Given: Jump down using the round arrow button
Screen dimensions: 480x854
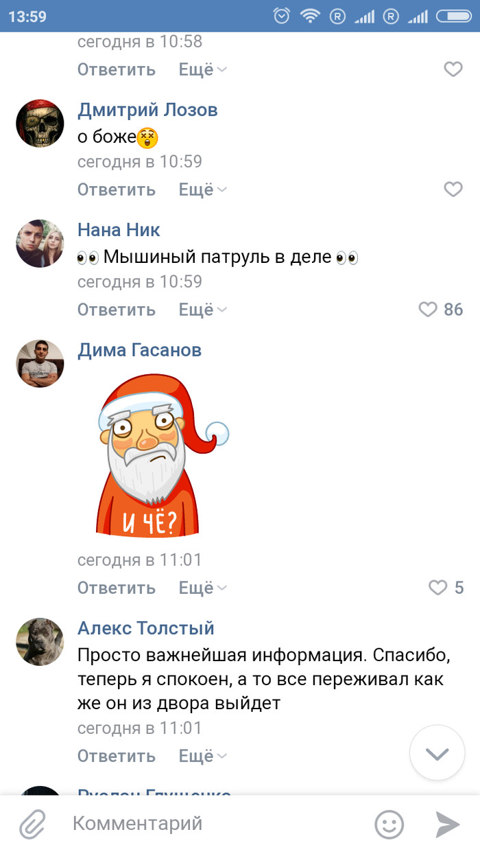Looking at the screenshot, I should (x=437, y=752).
